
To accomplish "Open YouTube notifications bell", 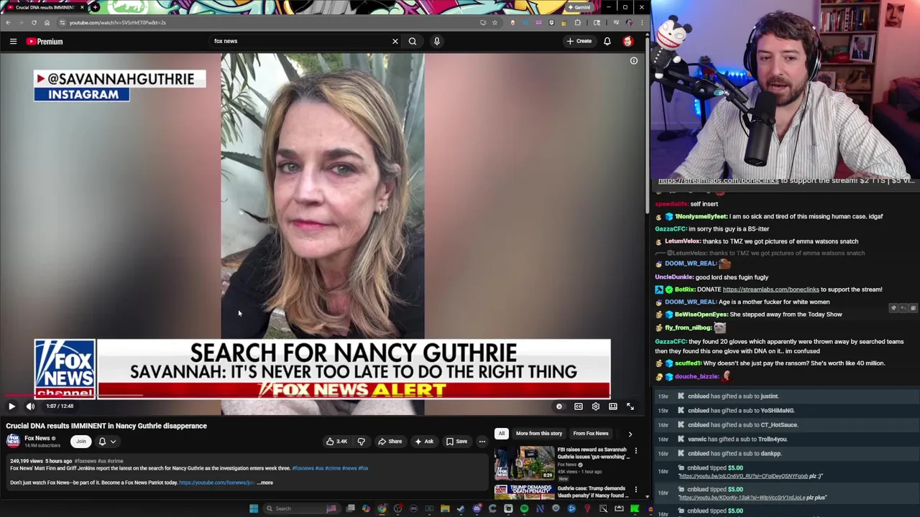I will [607, 41].
